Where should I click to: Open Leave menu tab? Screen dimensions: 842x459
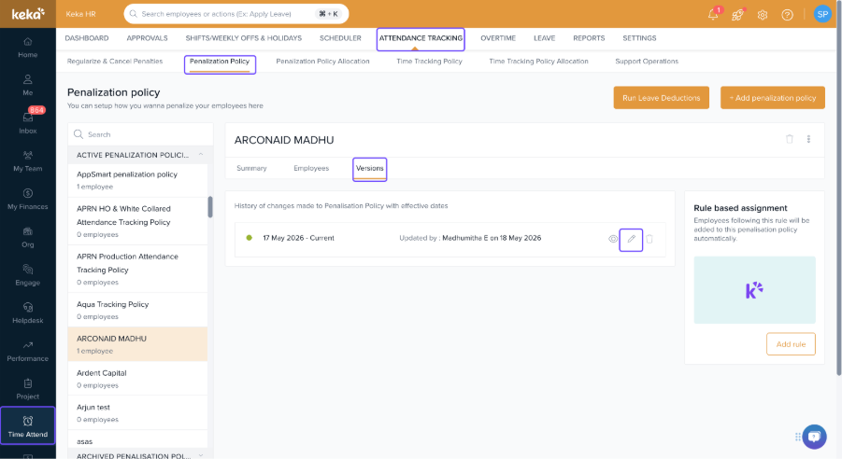click(545, 38)
